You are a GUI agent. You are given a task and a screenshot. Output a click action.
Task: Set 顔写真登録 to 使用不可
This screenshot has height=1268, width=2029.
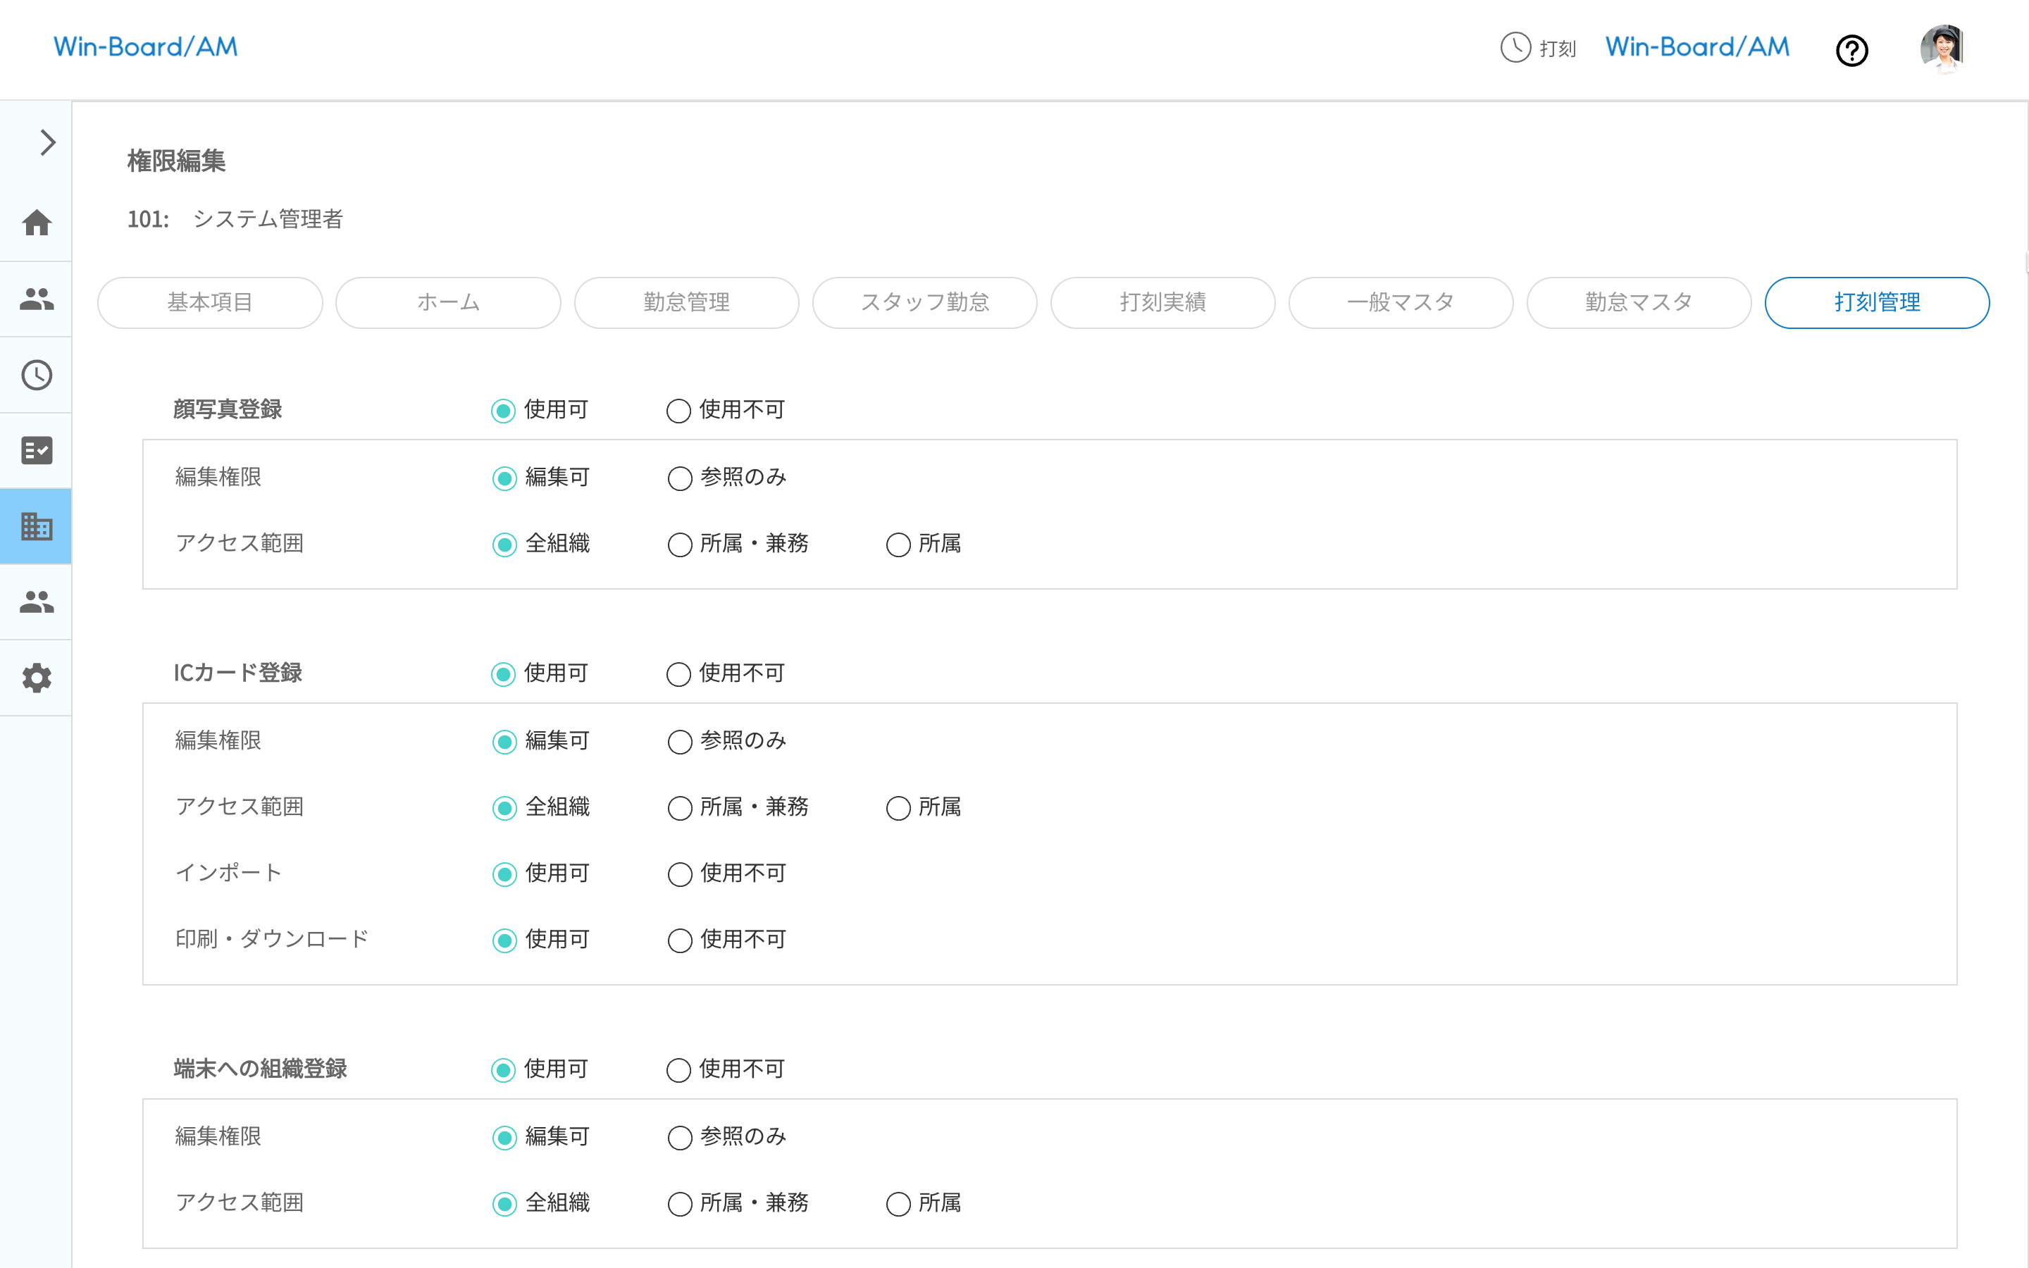pyautogui.click(x=678, y=411)
